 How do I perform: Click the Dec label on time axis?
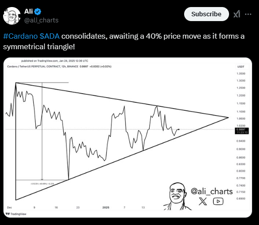[x=9, y=207]
